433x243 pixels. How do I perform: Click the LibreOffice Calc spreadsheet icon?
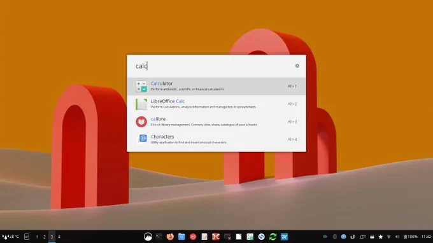click(x=141, y=104)
